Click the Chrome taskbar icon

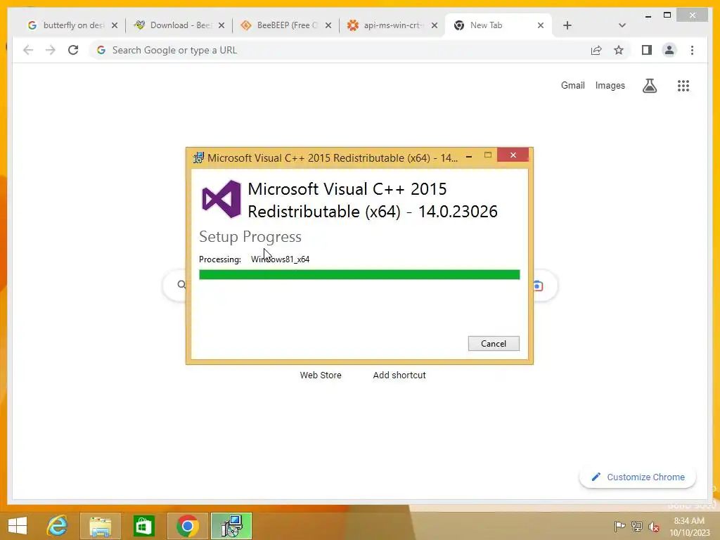tap(187, 526)
